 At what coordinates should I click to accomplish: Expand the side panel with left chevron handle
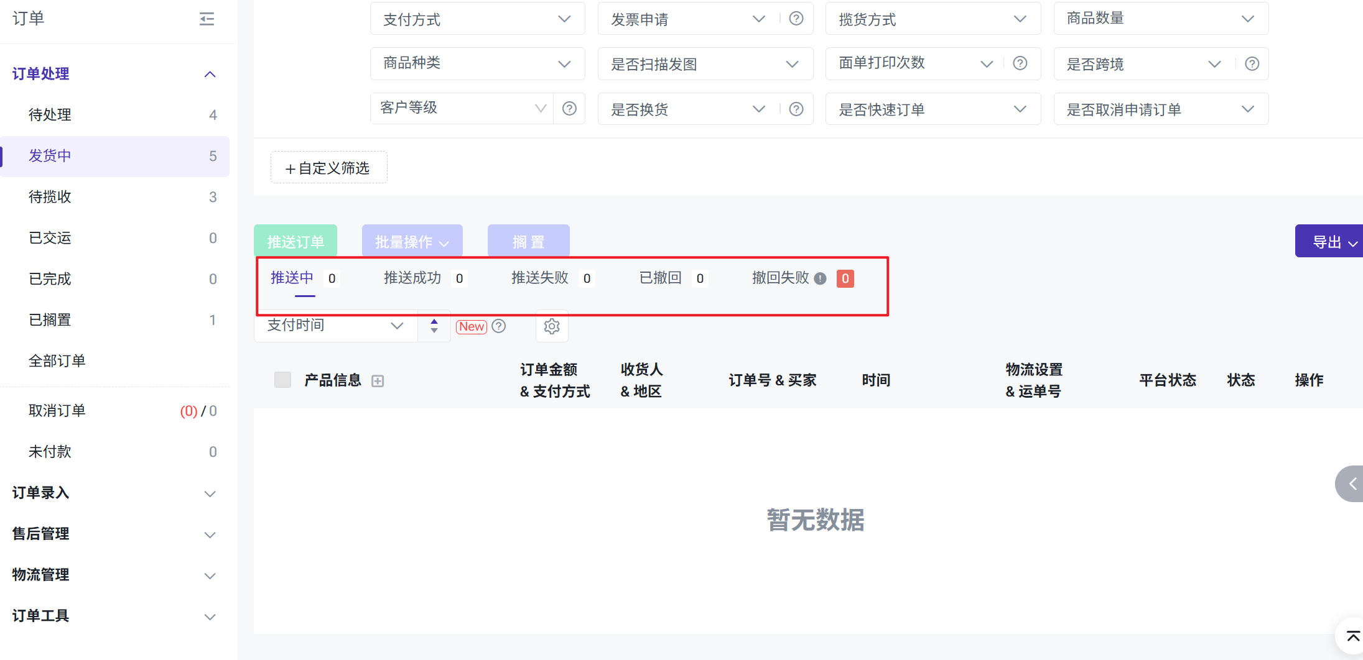coord(1351,484)
